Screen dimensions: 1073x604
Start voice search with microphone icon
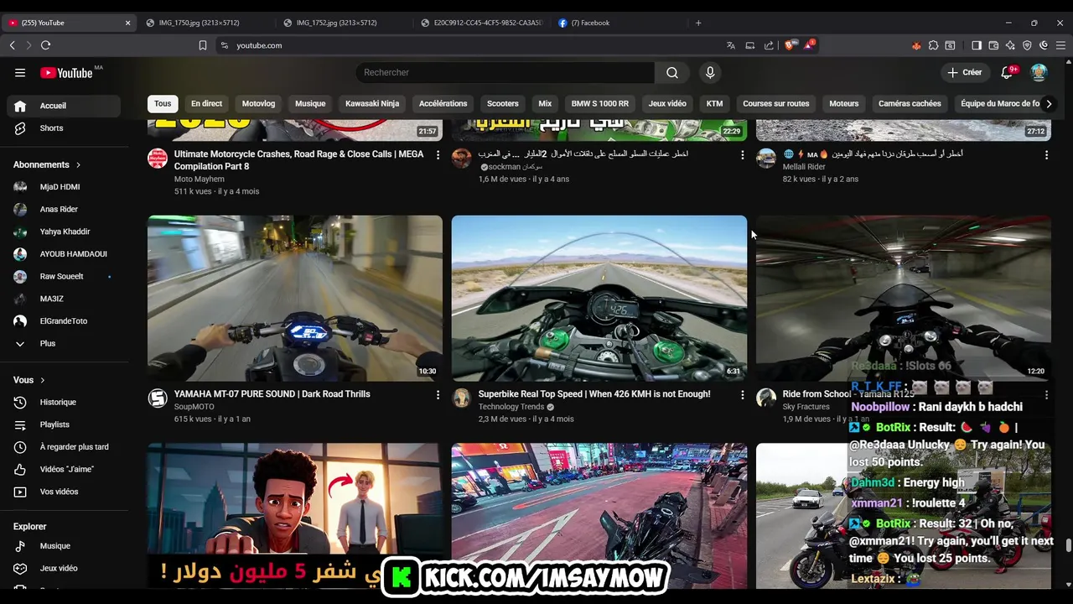click(x=710, y=73)
